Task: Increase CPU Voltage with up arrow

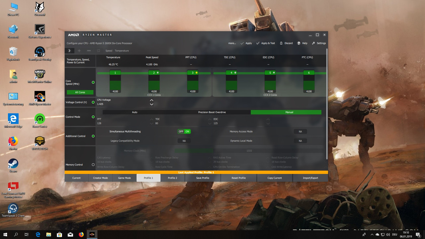Action: (151, 100)
